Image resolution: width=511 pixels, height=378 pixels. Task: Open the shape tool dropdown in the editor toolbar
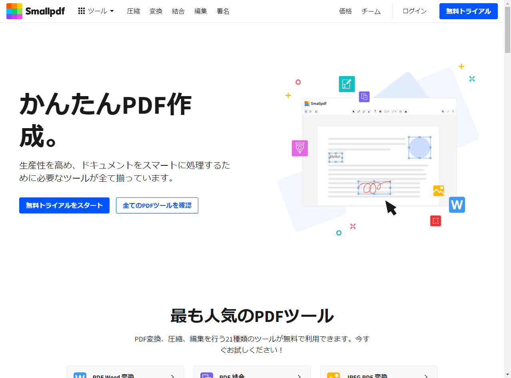(387, 111)
